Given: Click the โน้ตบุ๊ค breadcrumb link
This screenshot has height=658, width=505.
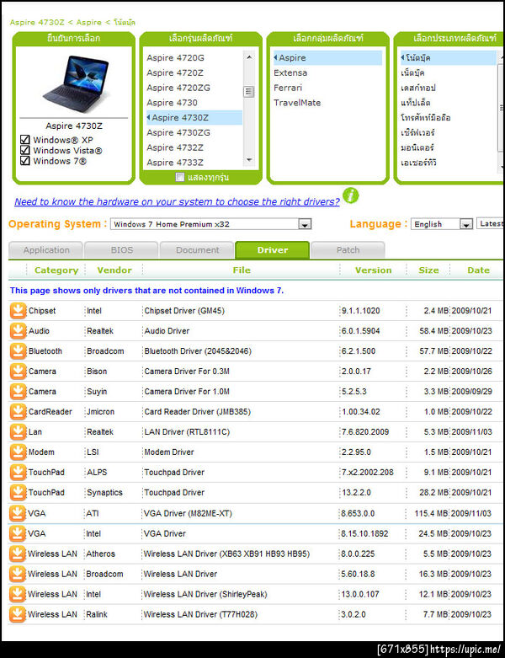Looking at the screenshot, I should tap(125, 22).
